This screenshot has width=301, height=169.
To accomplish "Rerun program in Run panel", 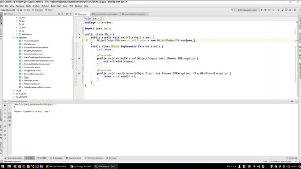I will pyautogui.click(x=5, y=106).
